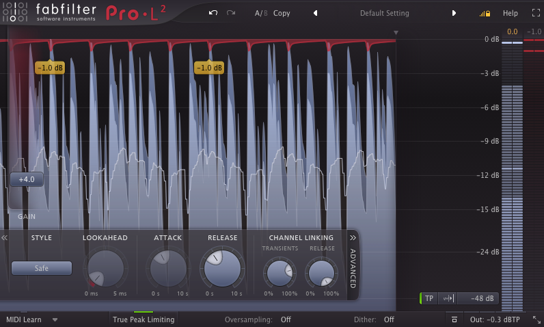Click the undo arrow icon

pos(213,13)
